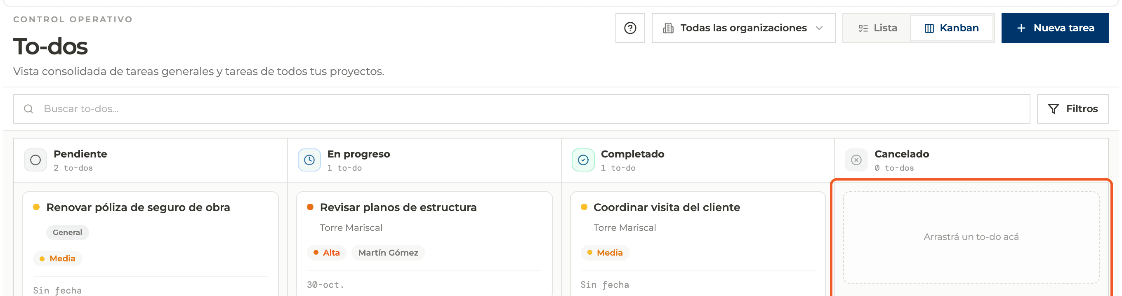Select the Completado column heading
This screenshot has width=1122, height=296.
click(x=632, y=154)
